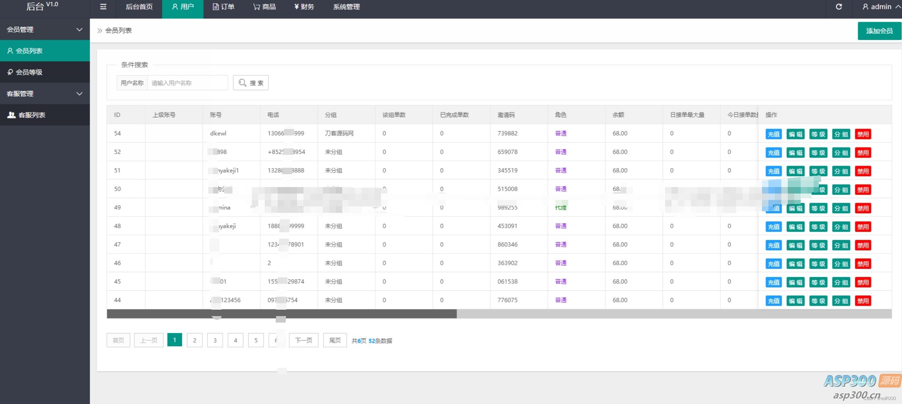Click the refresh icon in top bar
This screenshot has height=404, width=902.
[839, 7]
